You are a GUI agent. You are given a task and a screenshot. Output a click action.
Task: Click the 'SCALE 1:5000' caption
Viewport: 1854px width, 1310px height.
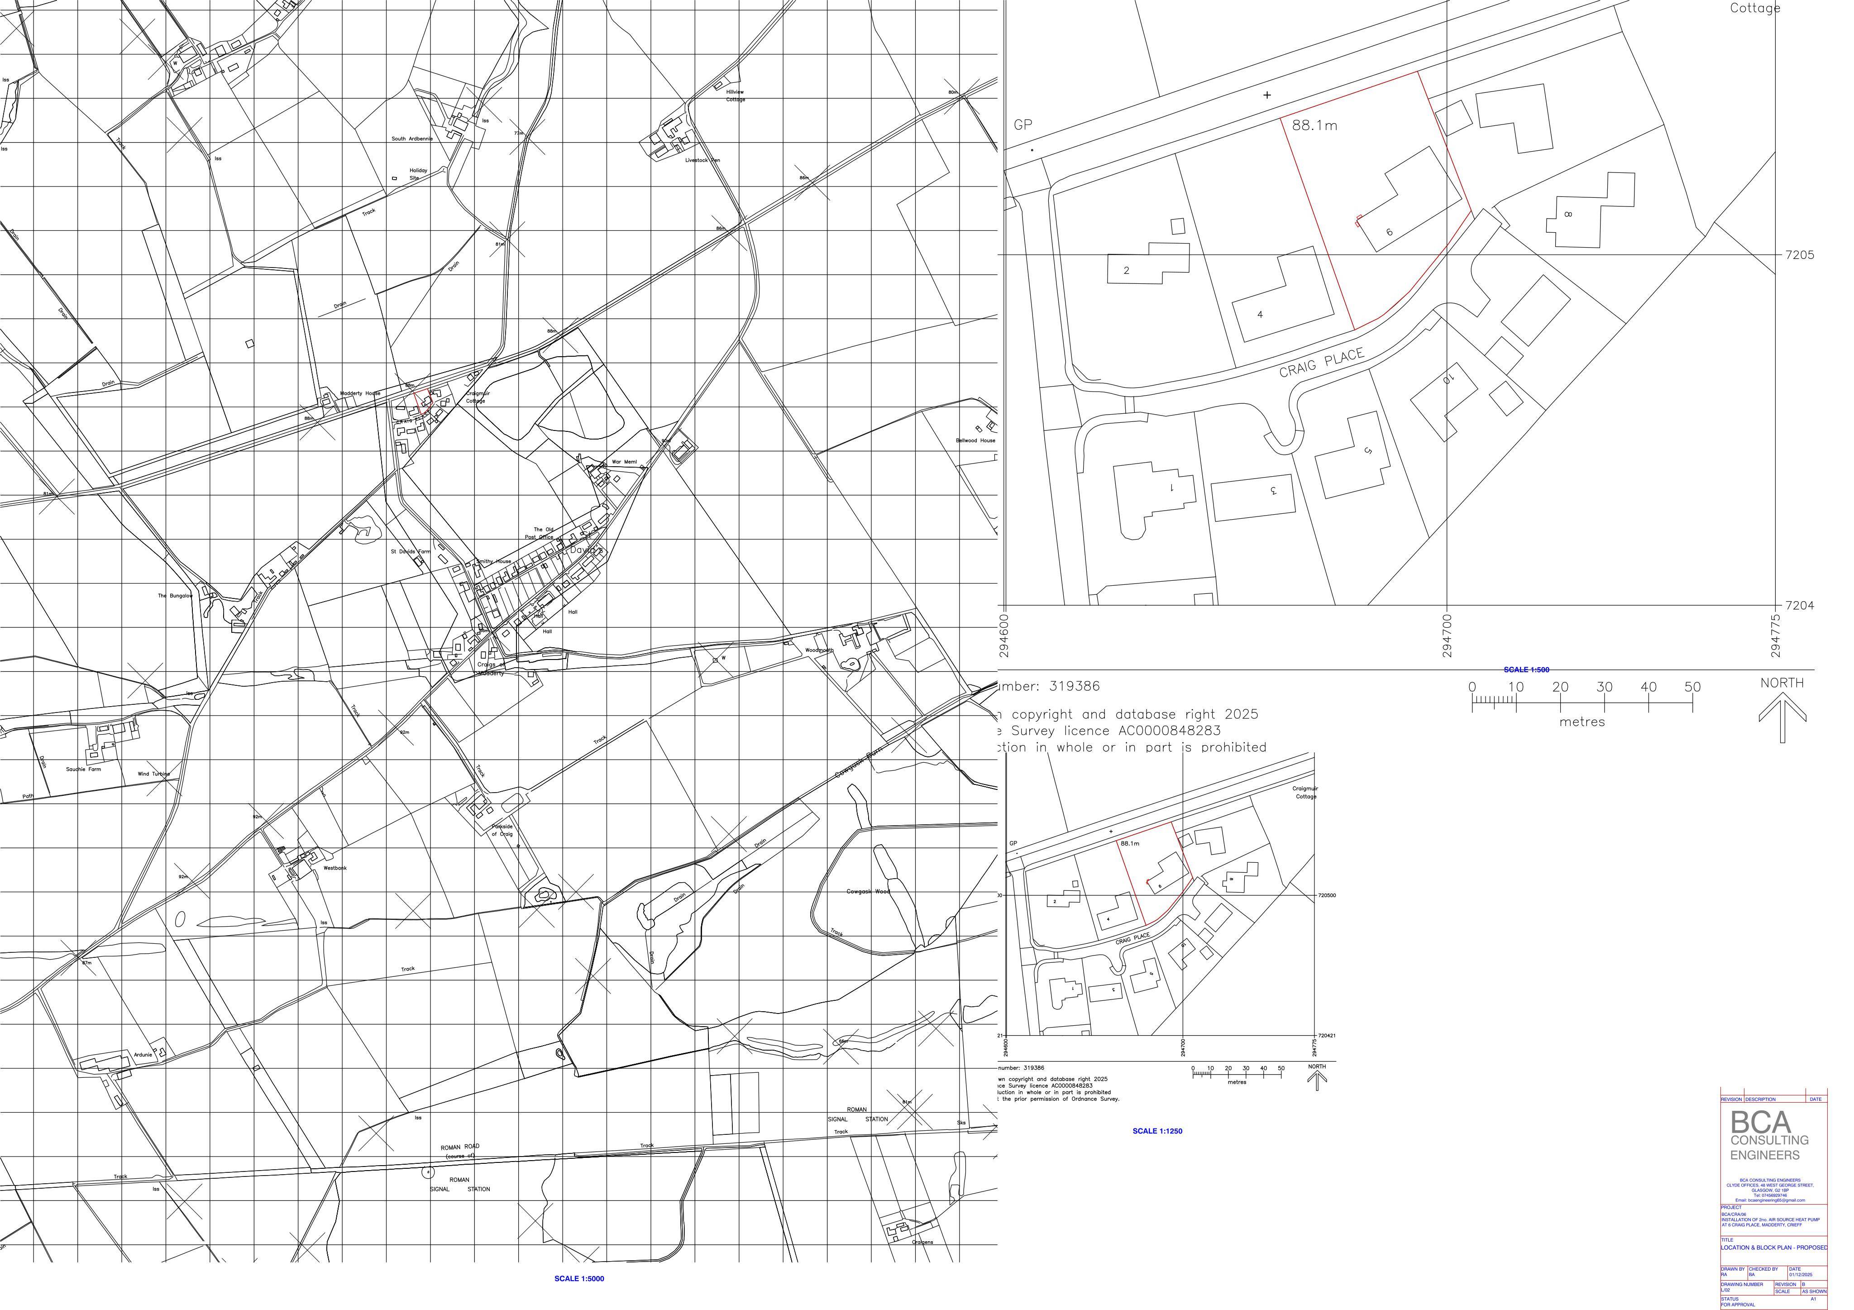pyautogui.click(x=579, y=1278)
